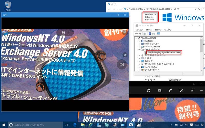Open Action Center notifications icon
This screenshot has width=205, height=128.
(192, 125)
